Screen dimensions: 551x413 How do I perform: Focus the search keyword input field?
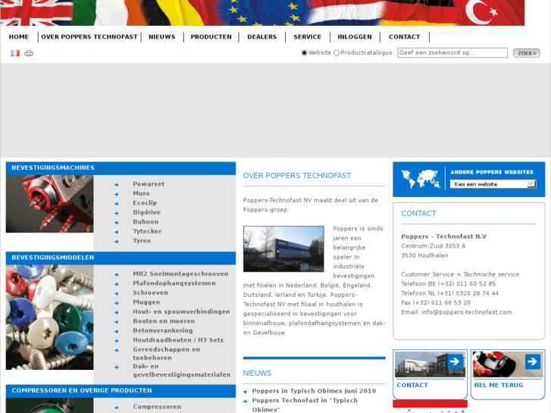452,53
